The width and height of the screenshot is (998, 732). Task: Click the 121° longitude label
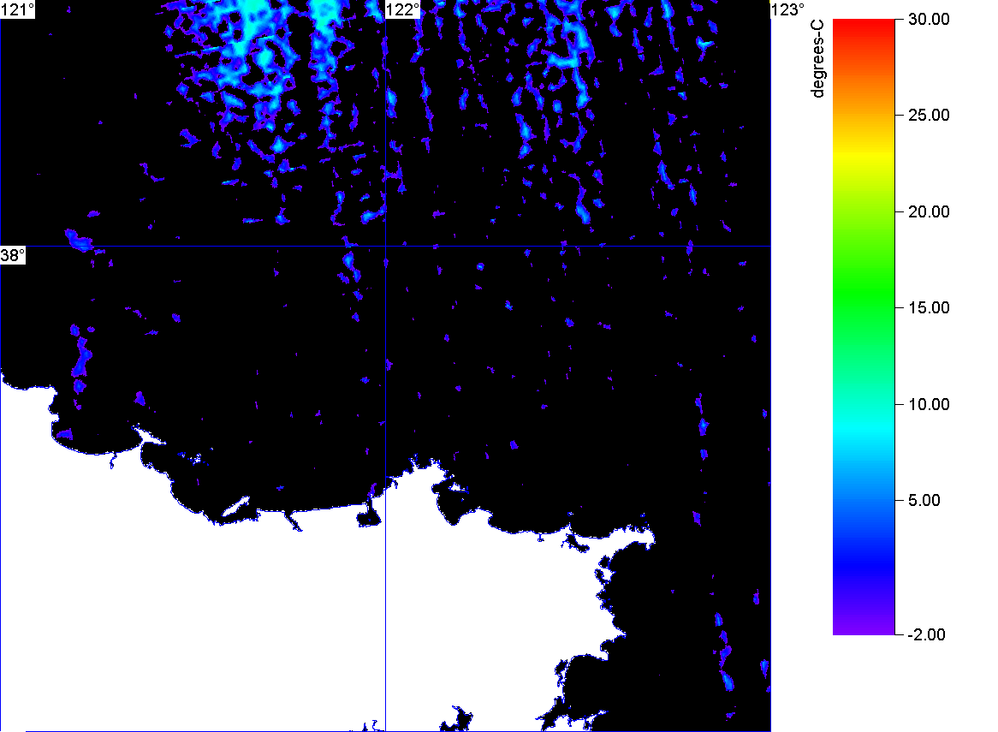tap(17, 9)
